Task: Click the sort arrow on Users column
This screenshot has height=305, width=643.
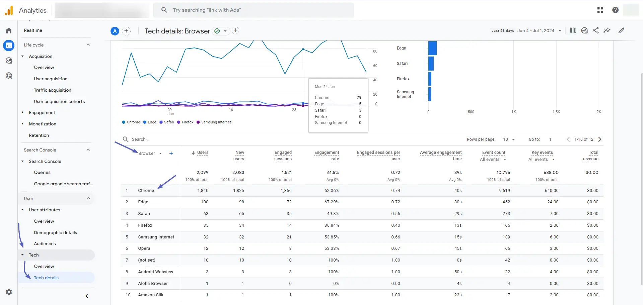Action: (193, 153)
